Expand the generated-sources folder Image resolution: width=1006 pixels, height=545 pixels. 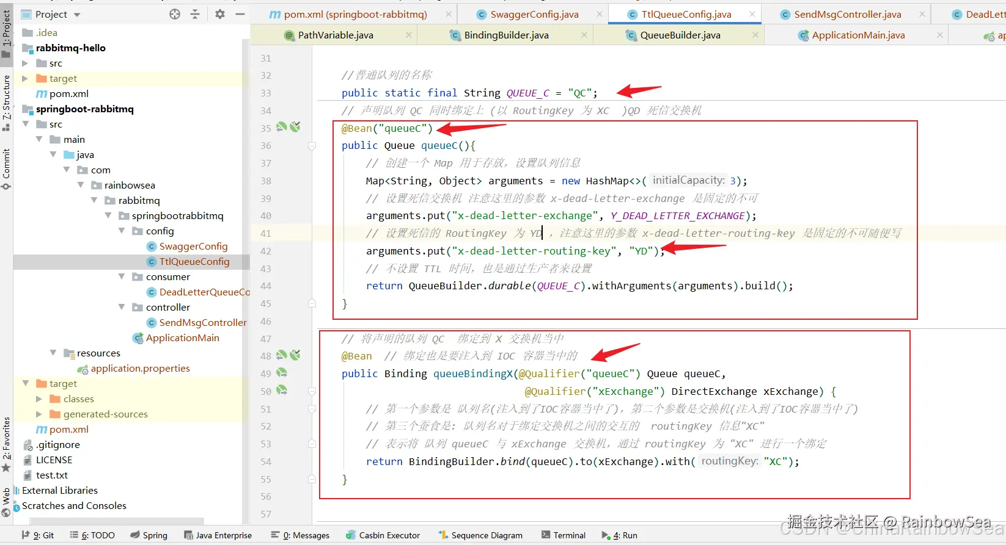pyautogui.click(x=39, y=414)
